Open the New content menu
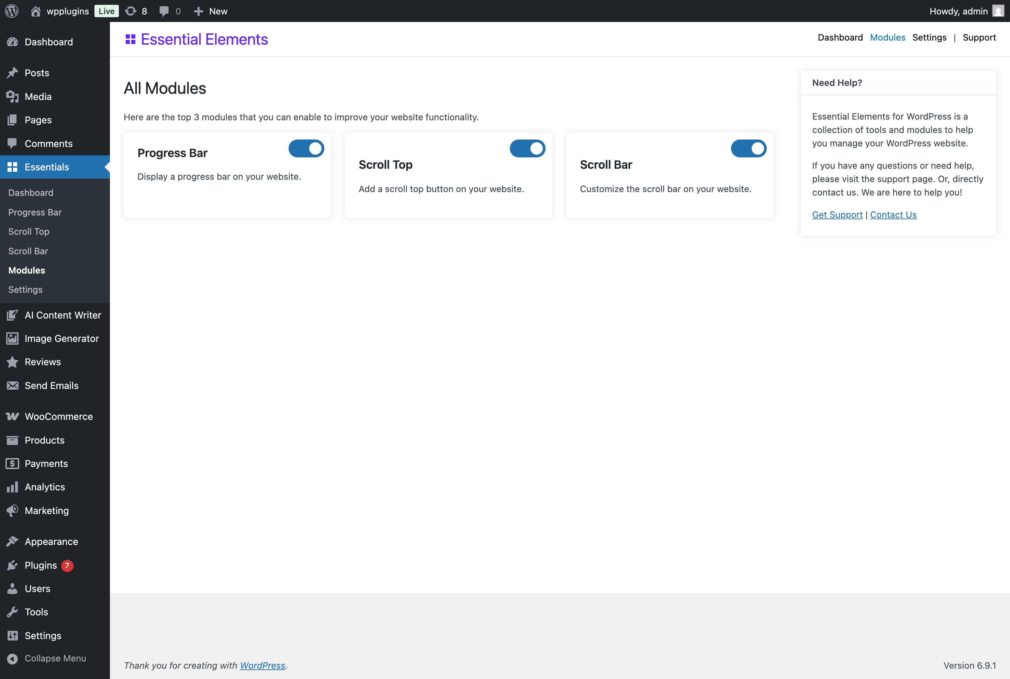The height and width of the screenshot is (679, 1010). pyautogui.click(x=210, y=11)
